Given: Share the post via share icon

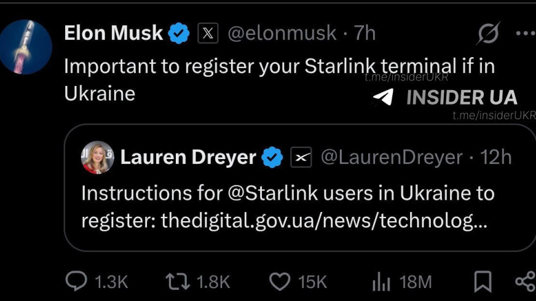Looking at the screenshot, I should click(x=524, y=281).
